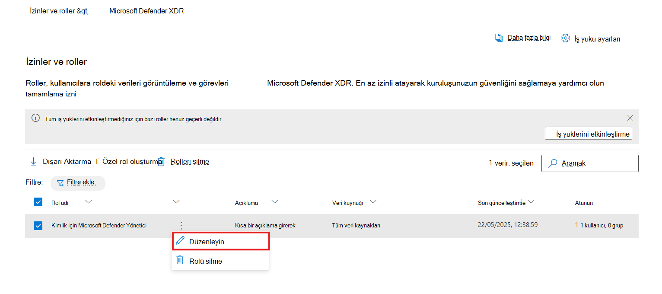Uncheck the Kimlik için Microsoft Defender Yönetici row
Screen dimensions: 662x294
click(38, 226)
